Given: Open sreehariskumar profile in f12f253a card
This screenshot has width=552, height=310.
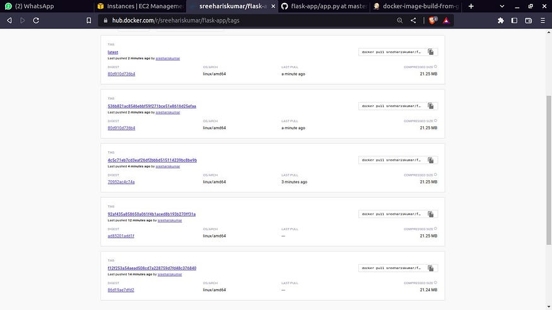Looking at the screenshot, I should 170,274.
